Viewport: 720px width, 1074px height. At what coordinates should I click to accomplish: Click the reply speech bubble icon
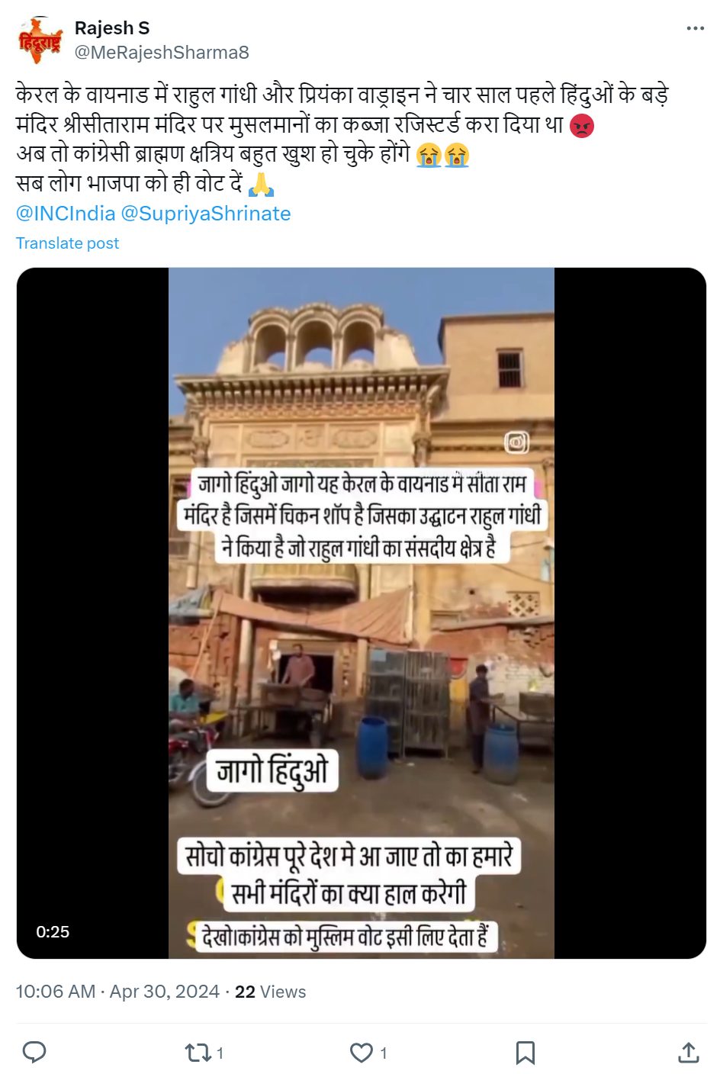34,1053
